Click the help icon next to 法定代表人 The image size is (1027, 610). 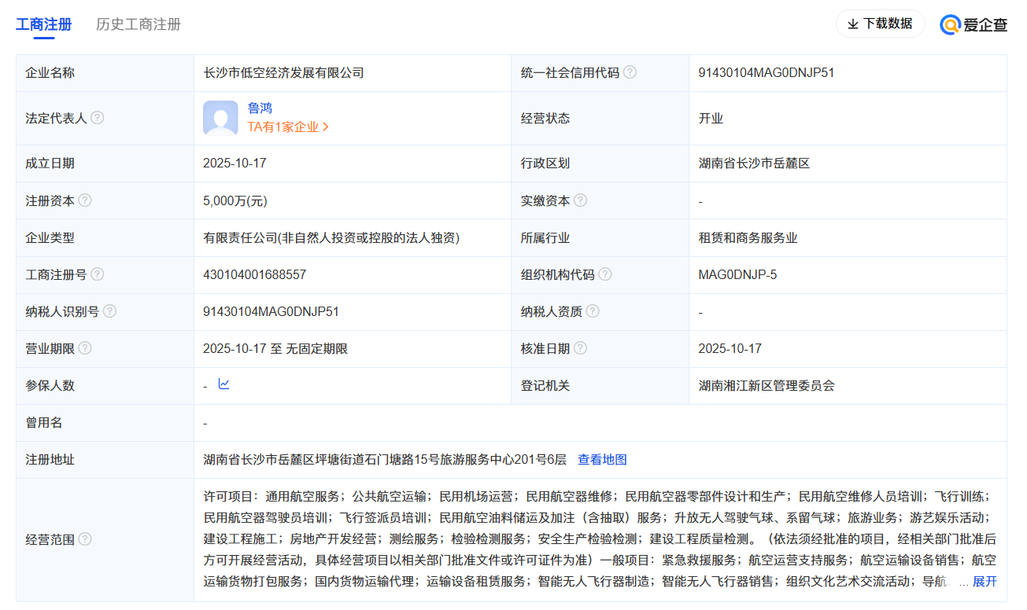point(97,117)
